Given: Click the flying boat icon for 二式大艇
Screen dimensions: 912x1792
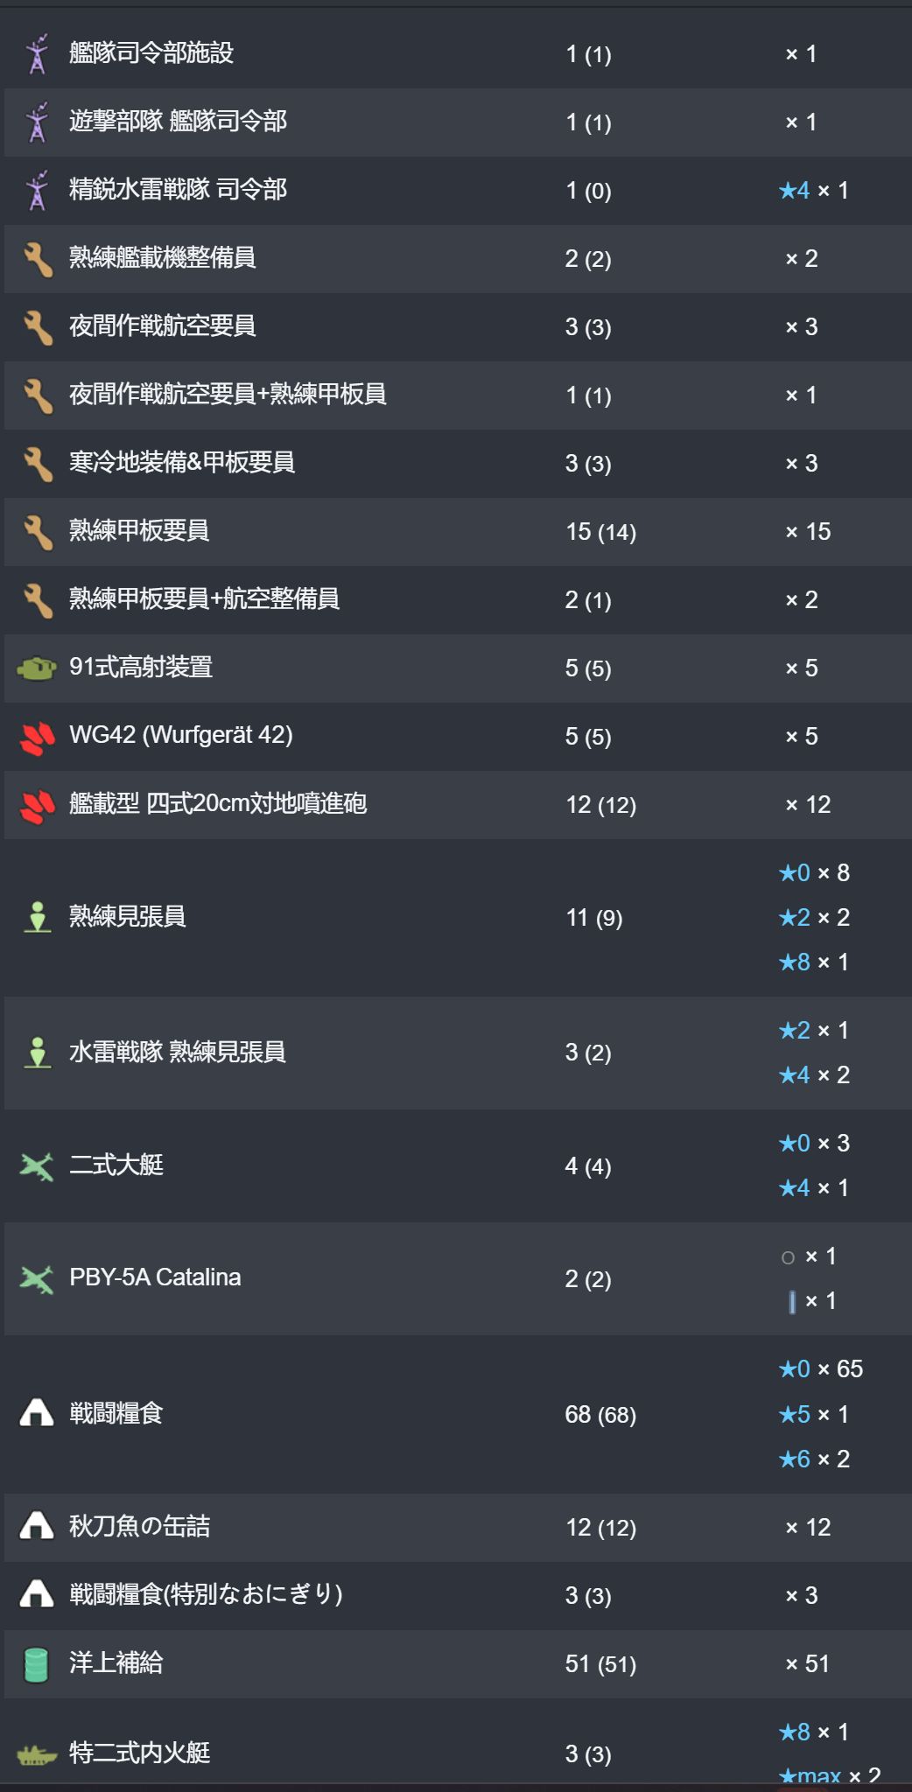Looking at the screenshot, I should [x=37, y=1165].
